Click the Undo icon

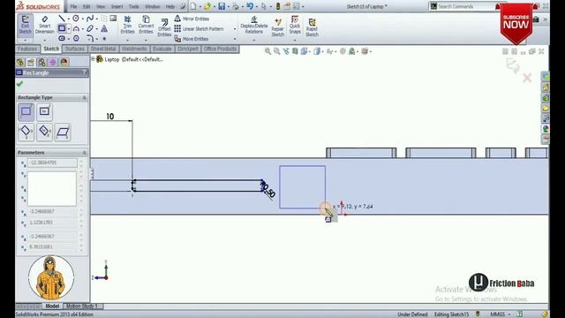[x=250, y=6]
